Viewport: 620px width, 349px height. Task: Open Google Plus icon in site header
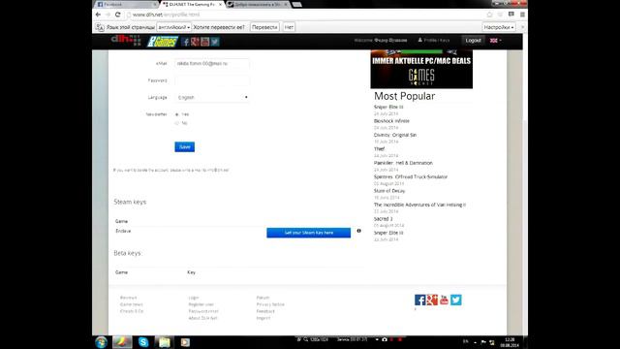tap(195, 42)
